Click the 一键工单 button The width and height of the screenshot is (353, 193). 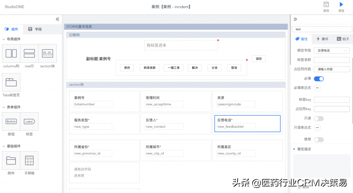(x=174, y=68)
